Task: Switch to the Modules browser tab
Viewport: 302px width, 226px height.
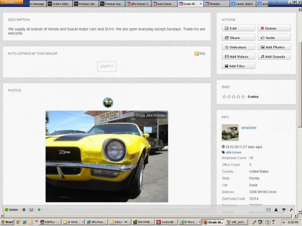Action: (216, 4)
